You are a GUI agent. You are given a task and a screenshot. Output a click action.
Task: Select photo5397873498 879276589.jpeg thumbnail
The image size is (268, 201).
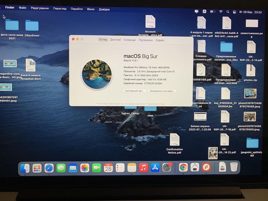(250, 117)
